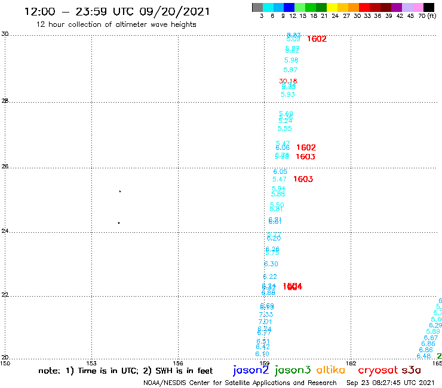Click the 5.87 wave height reading
442x388 pixels.
tap(290, 70)
